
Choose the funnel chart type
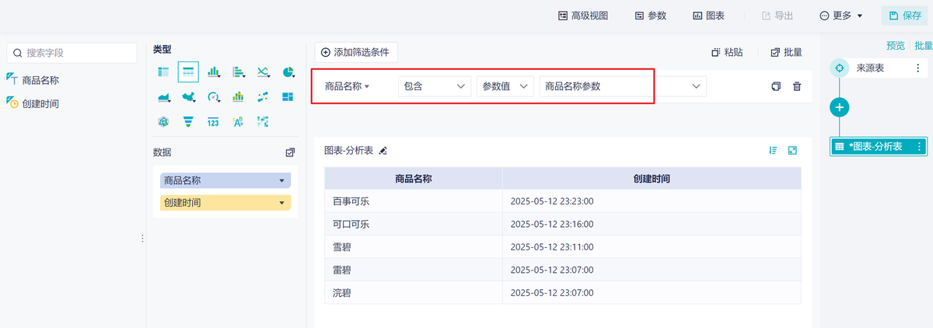(x=188, y=121)
